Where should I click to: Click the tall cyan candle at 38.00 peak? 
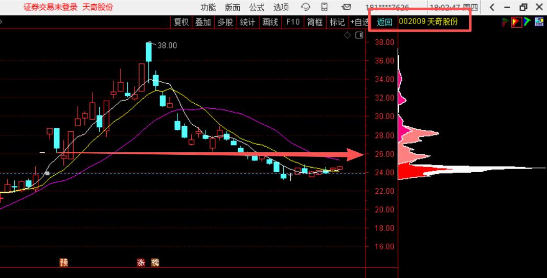coord(149,52)
